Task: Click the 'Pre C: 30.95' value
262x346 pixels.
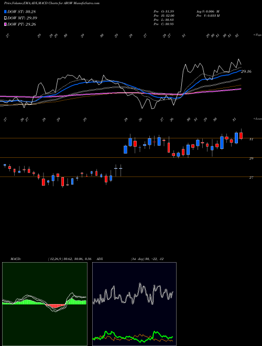Action: tap(164, 24)
